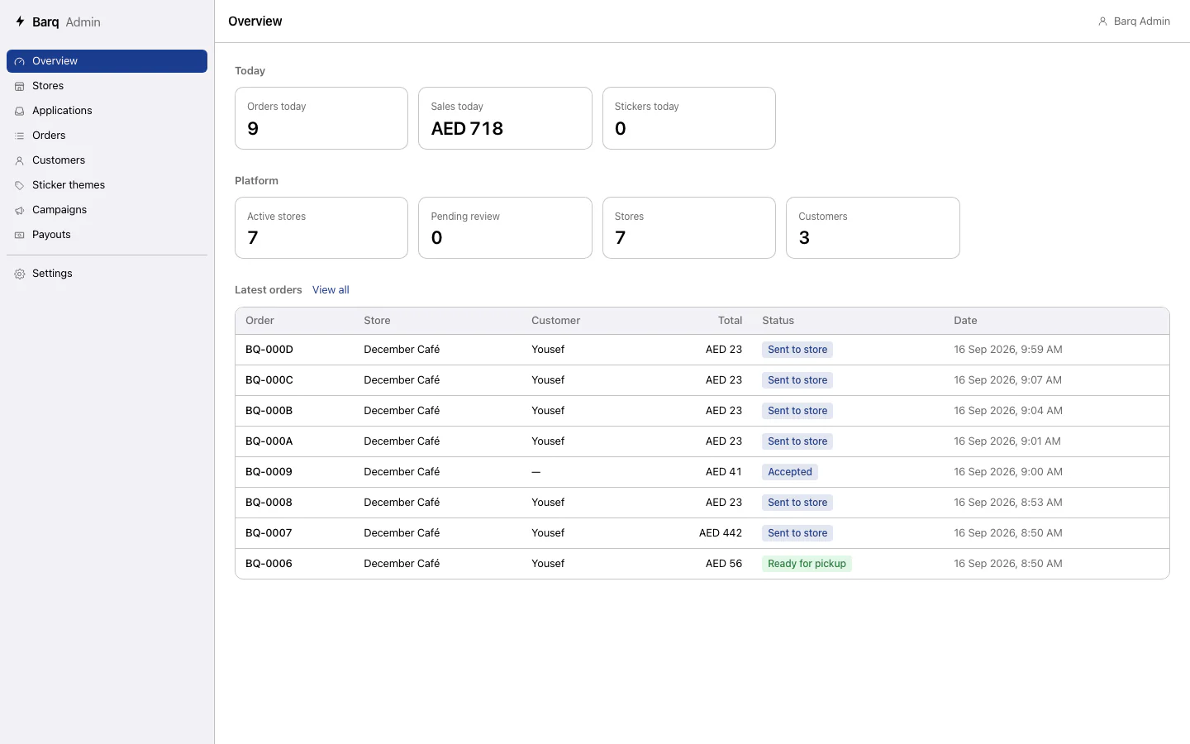Click the Payouts banknote icon
Viewport: 1190px width, 744px height.
(20, 235)
